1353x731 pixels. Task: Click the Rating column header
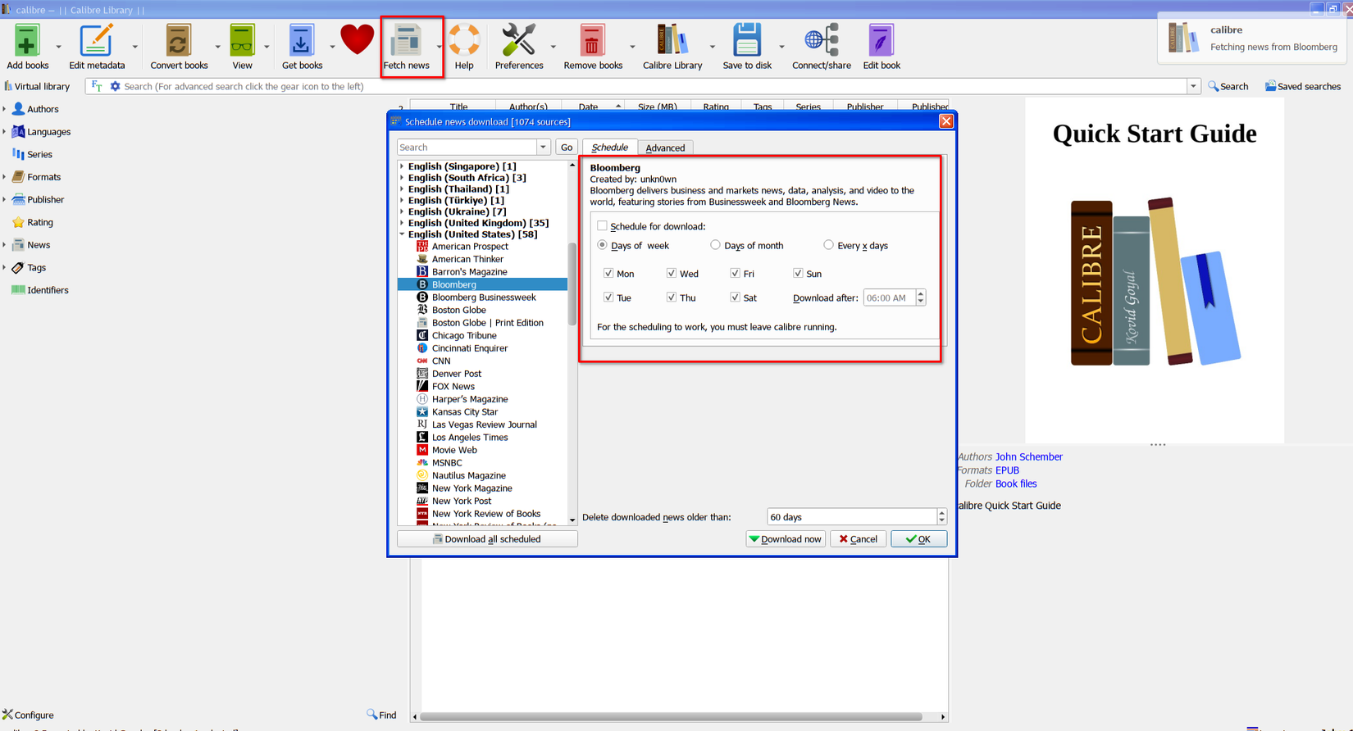[x=716, y=107]
